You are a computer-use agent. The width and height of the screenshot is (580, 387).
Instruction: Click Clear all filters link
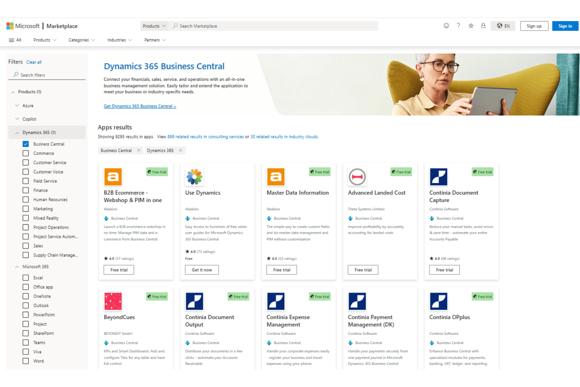[x=34, y=62]
